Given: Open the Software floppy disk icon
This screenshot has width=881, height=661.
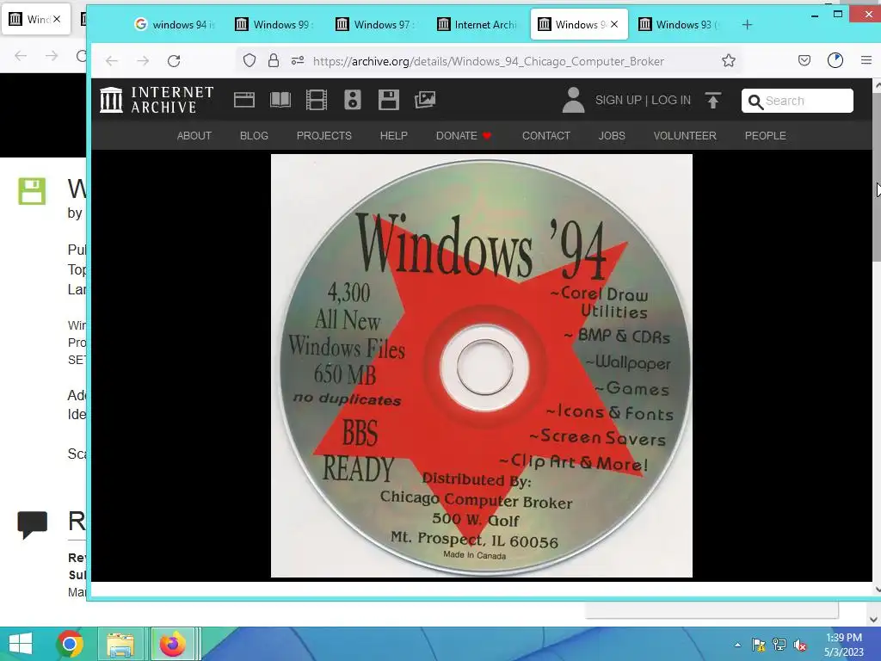Looking at the screenshot, I should [388, 100].
